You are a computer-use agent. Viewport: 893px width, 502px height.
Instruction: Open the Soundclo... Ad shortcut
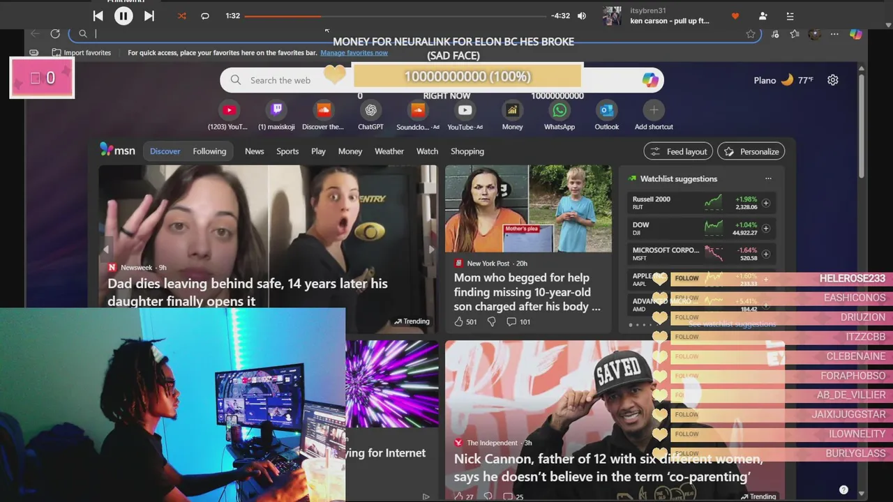point(418,116)
